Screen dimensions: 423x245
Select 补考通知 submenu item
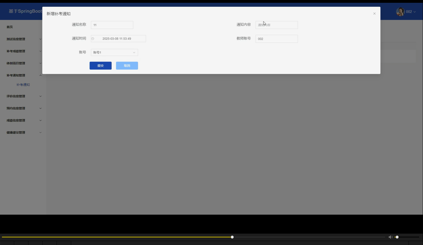coord(23,85)
